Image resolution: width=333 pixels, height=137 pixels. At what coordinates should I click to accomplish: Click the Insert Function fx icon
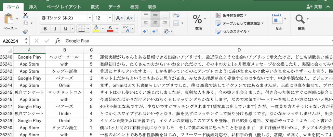[x=58, y=41]
